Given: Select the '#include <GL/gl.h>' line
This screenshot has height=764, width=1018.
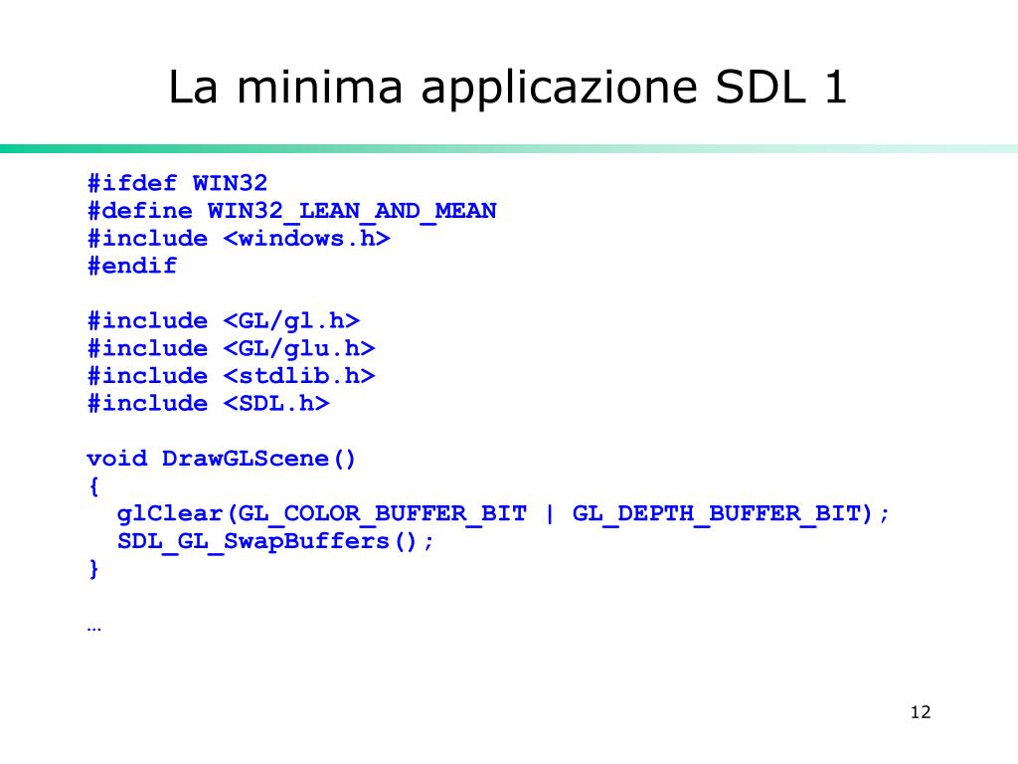Looking at the screenshot, I should pyautogui.click(x=224, y=320).
